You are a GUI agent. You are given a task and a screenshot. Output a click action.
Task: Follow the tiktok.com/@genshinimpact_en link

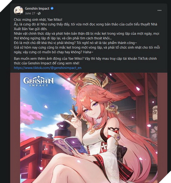[x=47, y=68]
